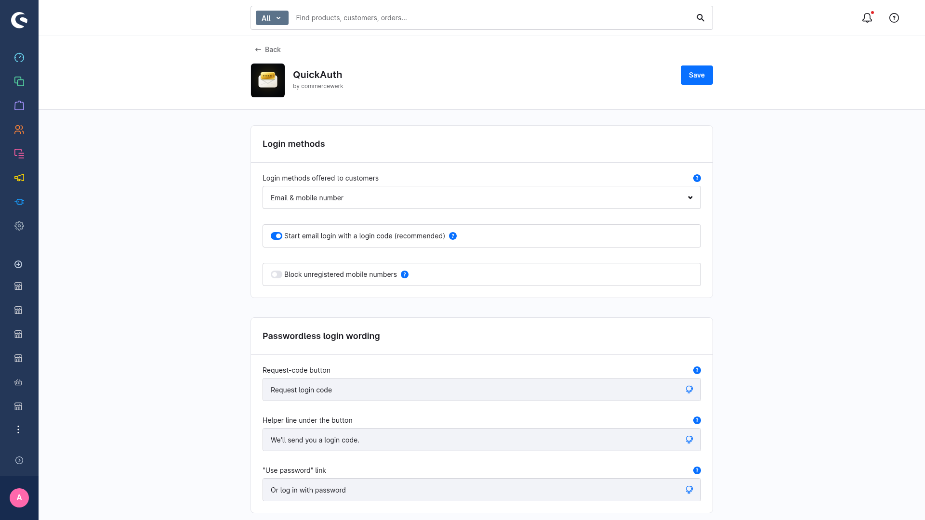Open the three-dot more menu in sidebar

click(18, 429)
